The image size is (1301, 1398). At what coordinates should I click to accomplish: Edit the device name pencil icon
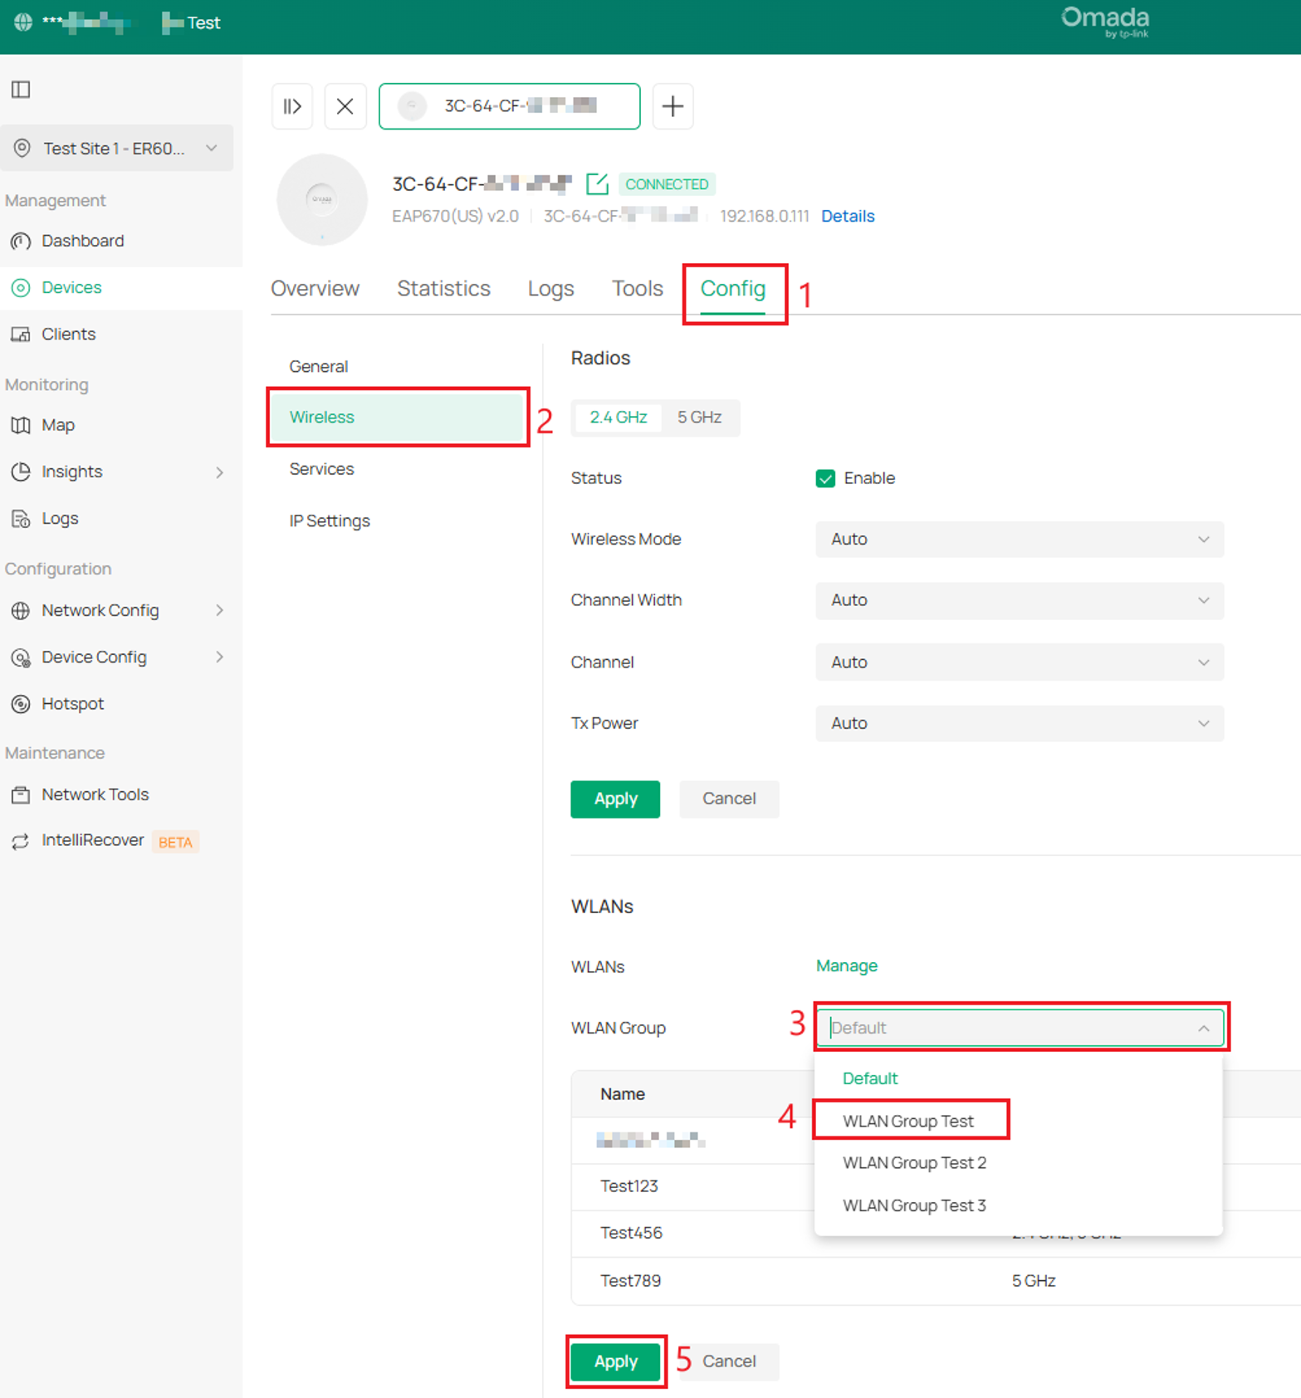[x=597, y=183]
